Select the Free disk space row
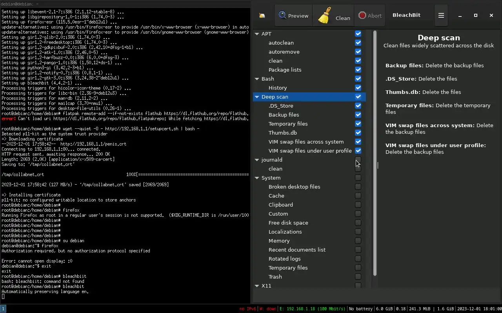The height and width of the screenshot is (313, 502). click(x=309, y=223)
